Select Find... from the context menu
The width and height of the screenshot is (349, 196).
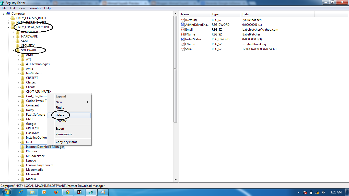click(69, 108)
